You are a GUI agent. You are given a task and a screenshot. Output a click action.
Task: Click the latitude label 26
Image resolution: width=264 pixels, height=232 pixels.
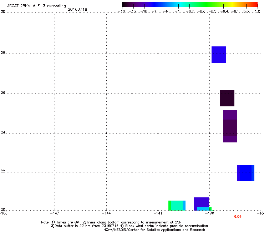(x=3, y=93)
